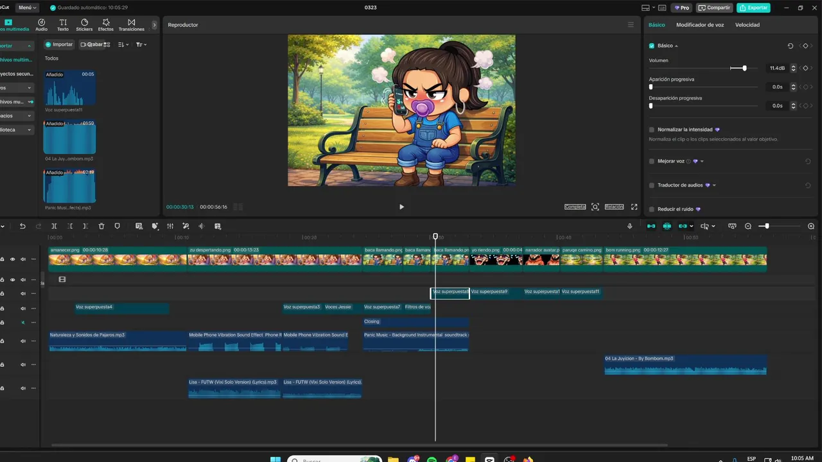The image size is (822, 462).
Task: Click the Exportar button
Action: [754, 8]
